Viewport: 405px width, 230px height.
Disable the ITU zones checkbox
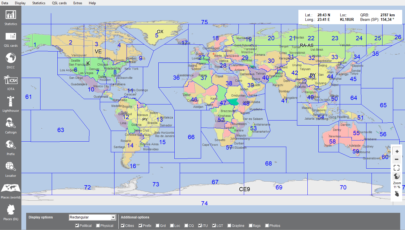[x=200, y=225]
